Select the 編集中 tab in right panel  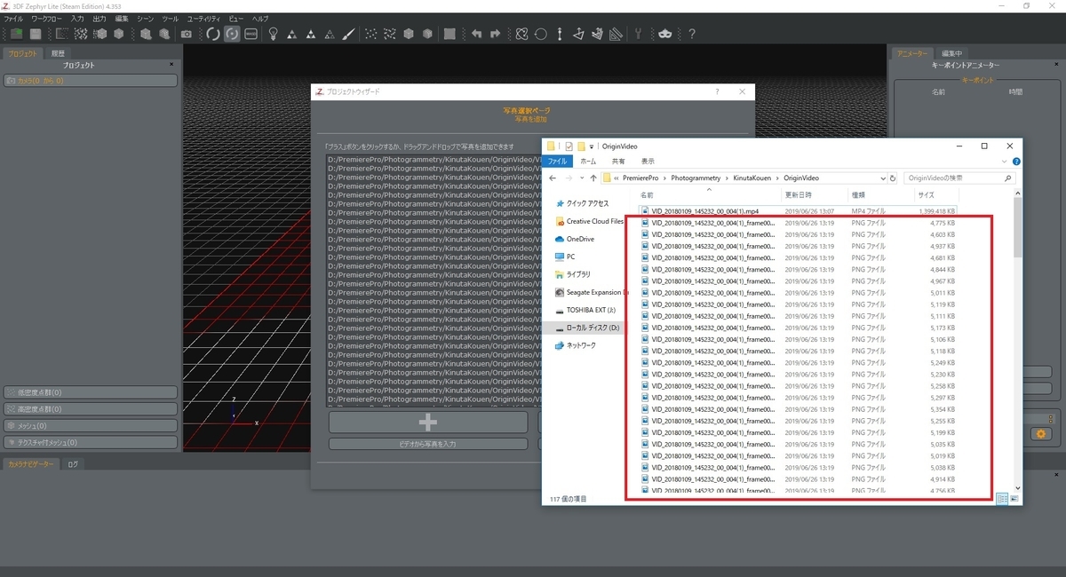(x=951, y=53)
